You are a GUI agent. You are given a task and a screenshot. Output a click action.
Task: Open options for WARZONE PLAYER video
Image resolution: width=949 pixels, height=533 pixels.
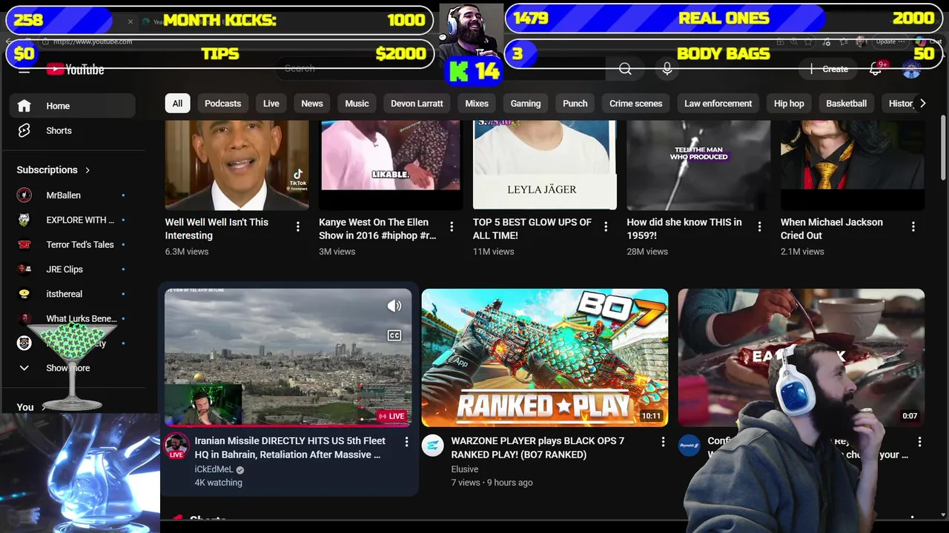click(663, 442)
